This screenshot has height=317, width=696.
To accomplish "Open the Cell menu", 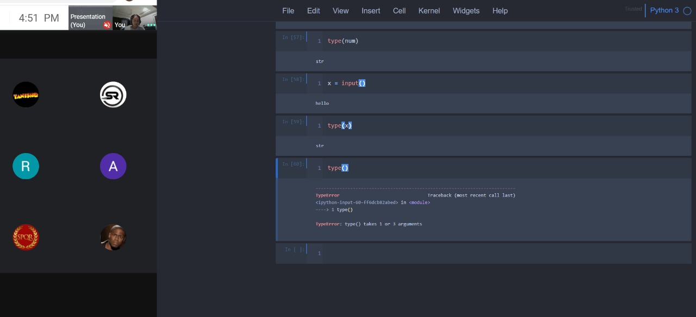I will 399,11.
